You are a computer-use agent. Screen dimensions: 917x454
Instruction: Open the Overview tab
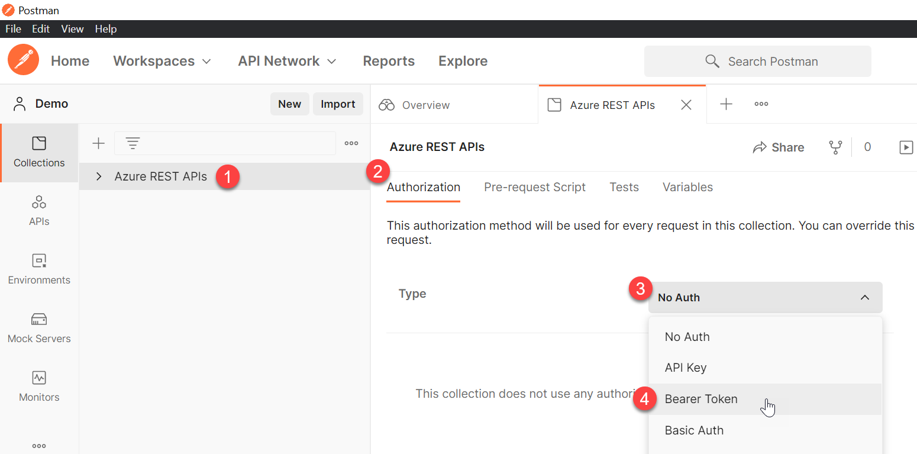click(x=454, y=105)
